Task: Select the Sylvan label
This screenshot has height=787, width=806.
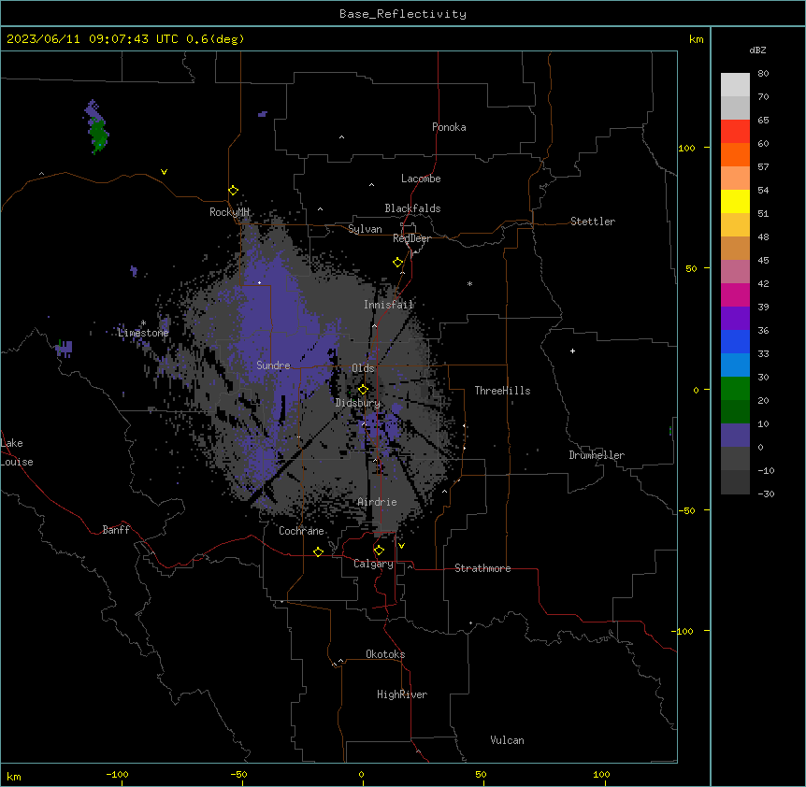Action: [x=365, y=229]
